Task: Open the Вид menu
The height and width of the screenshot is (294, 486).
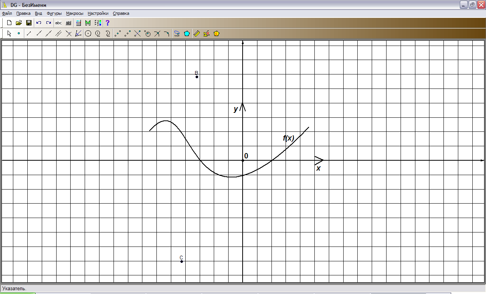Action: point(38,13)
